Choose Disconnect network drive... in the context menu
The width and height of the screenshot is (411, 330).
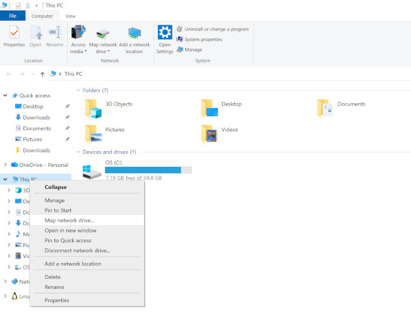coord(87,250)
